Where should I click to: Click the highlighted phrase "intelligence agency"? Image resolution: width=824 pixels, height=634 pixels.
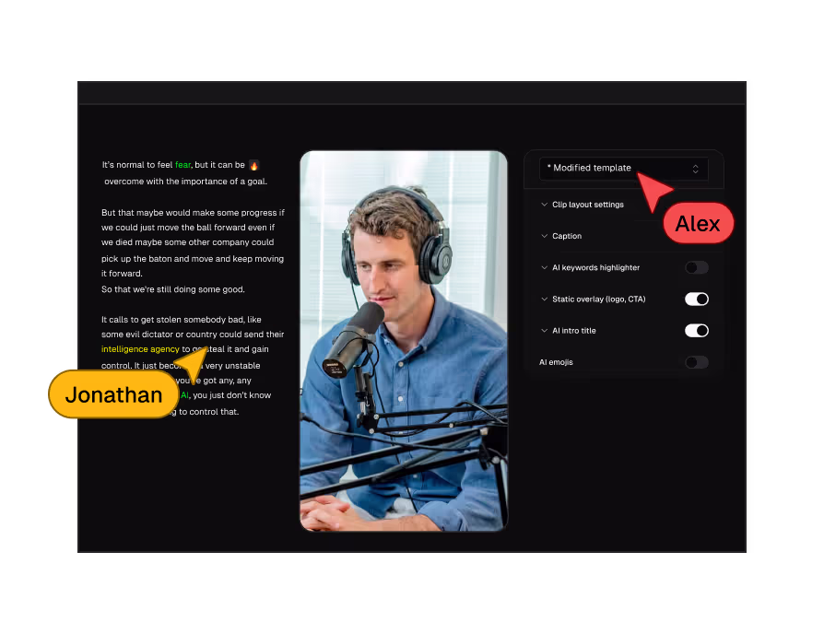[x=140, y=349]
